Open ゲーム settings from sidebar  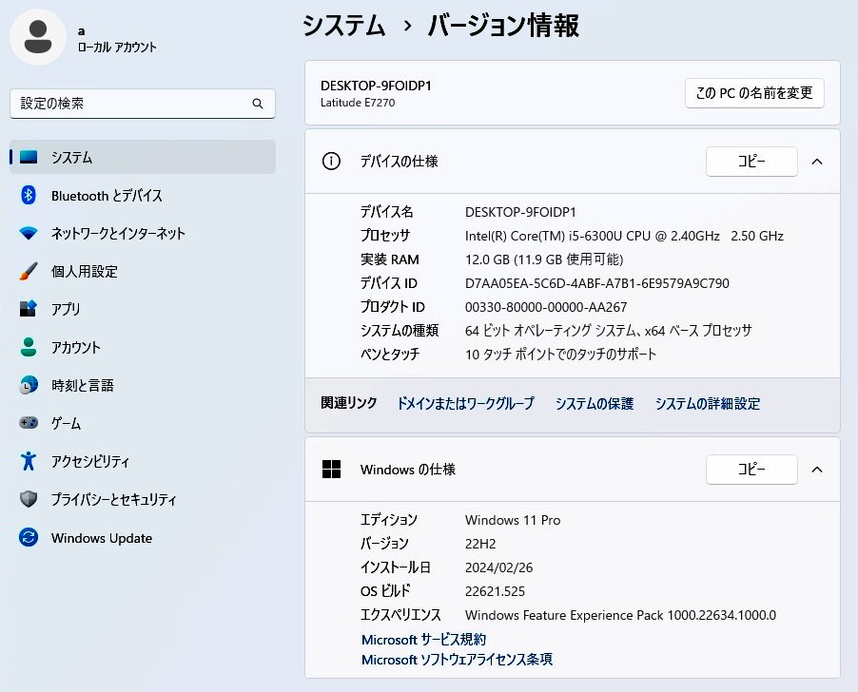point(143,423)
